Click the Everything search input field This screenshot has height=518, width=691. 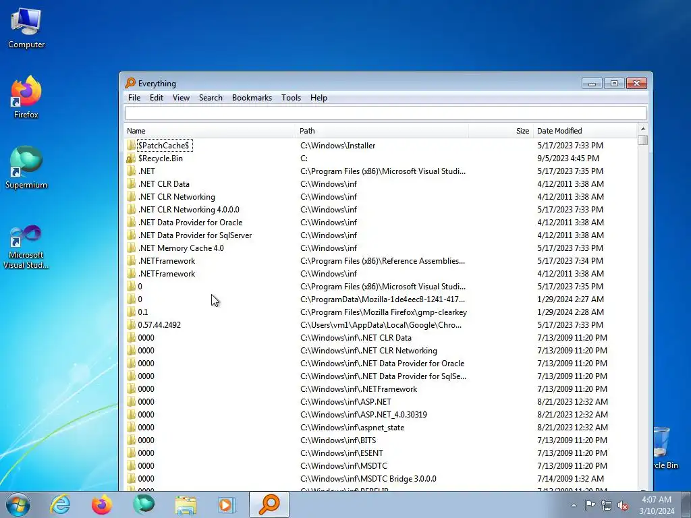point(385,113)
